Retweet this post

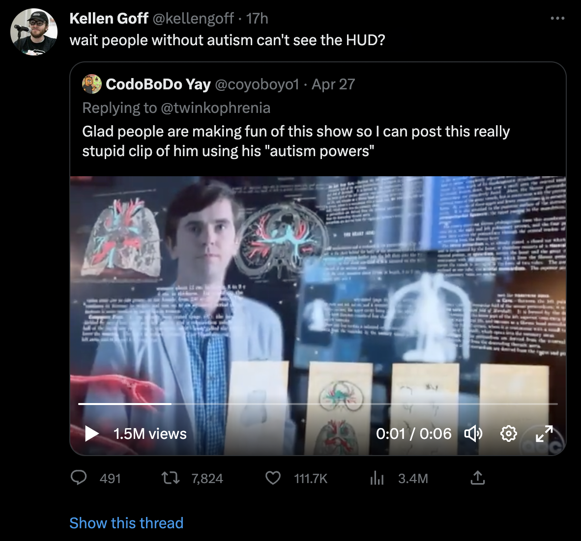[x=170, y=478]
